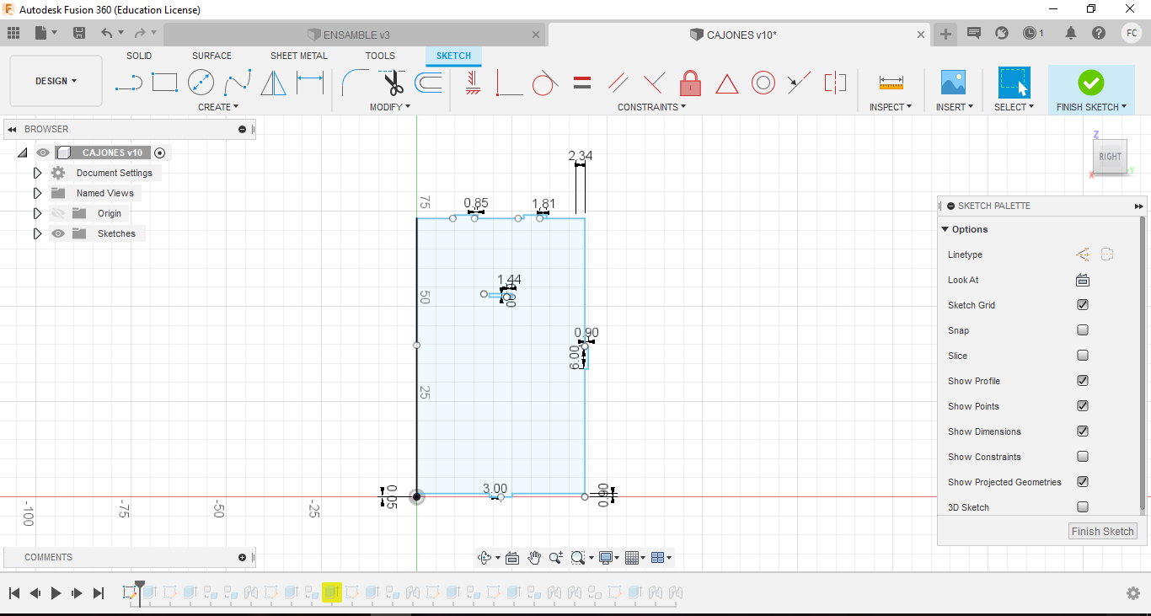Apply the Symmetry constraint
The image size is (1151, 616).
click(x=835, y=83)
